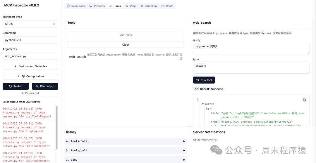Click the 'No notifications yet' text

point(205,140)
